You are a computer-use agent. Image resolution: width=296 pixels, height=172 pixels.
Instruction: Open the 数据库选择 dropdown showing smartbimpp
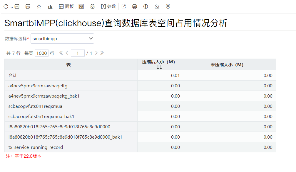point(62,39)
